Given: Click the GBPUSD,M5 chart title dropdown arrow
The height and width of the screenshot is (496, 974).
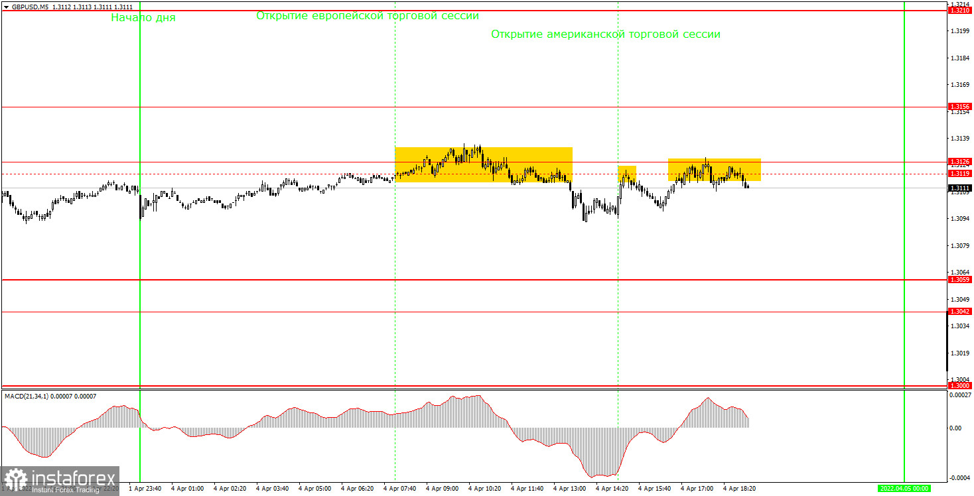Looking at the screenshot, I should click(x=7, y=7).
